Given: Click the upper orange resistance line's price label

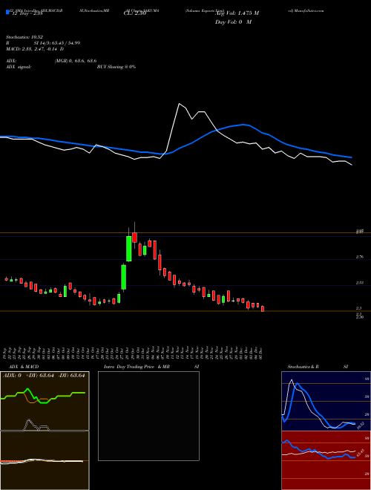Looking at the screenshot, I should tap(359, 232).
